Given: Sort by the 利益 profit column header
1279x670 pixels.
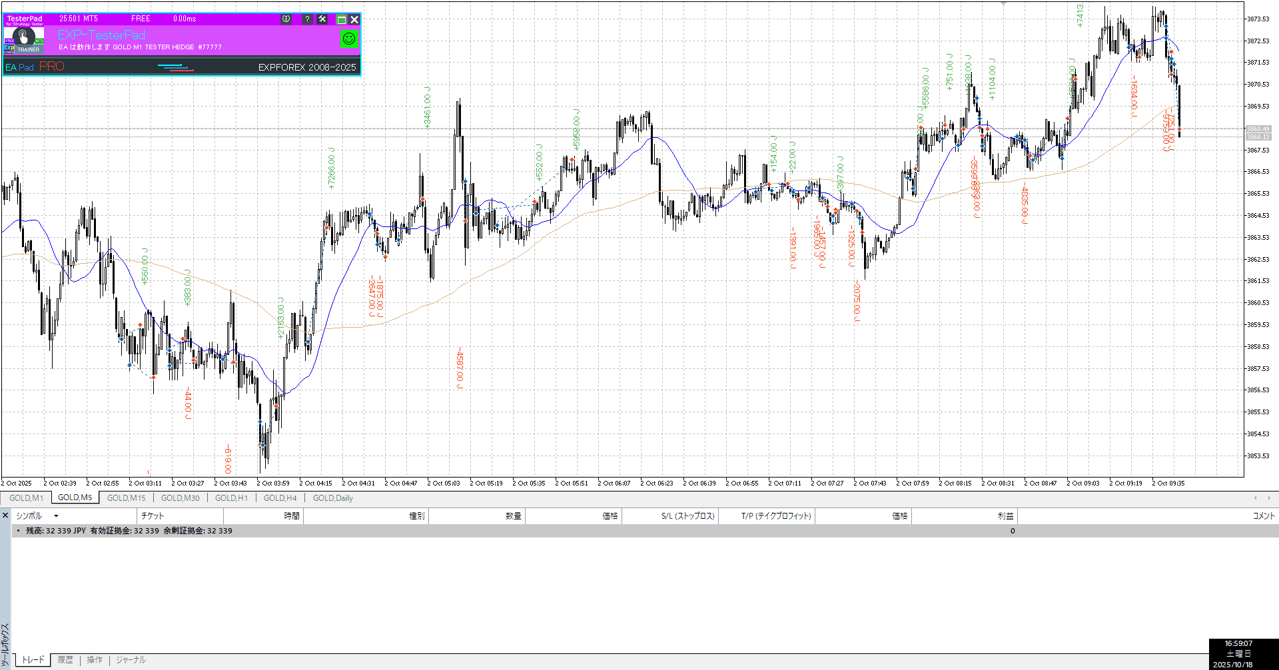Looking at the screenshot, I should (1005, 516).
